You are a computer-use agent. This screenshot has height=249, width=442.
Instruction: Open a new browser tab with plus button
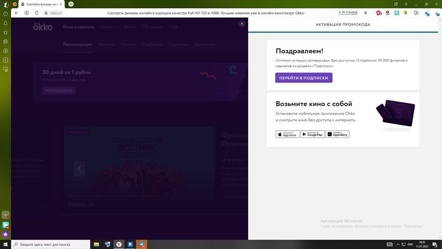coord(71,4)
